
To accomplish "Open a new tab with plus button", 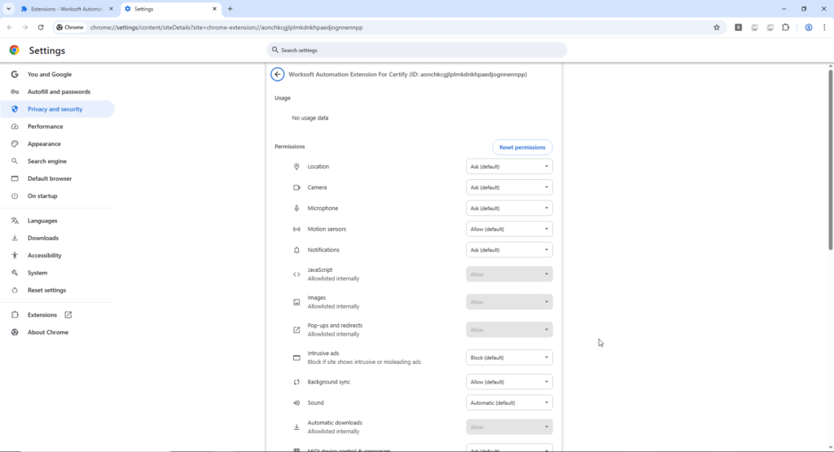I will [x=230, y=8].
